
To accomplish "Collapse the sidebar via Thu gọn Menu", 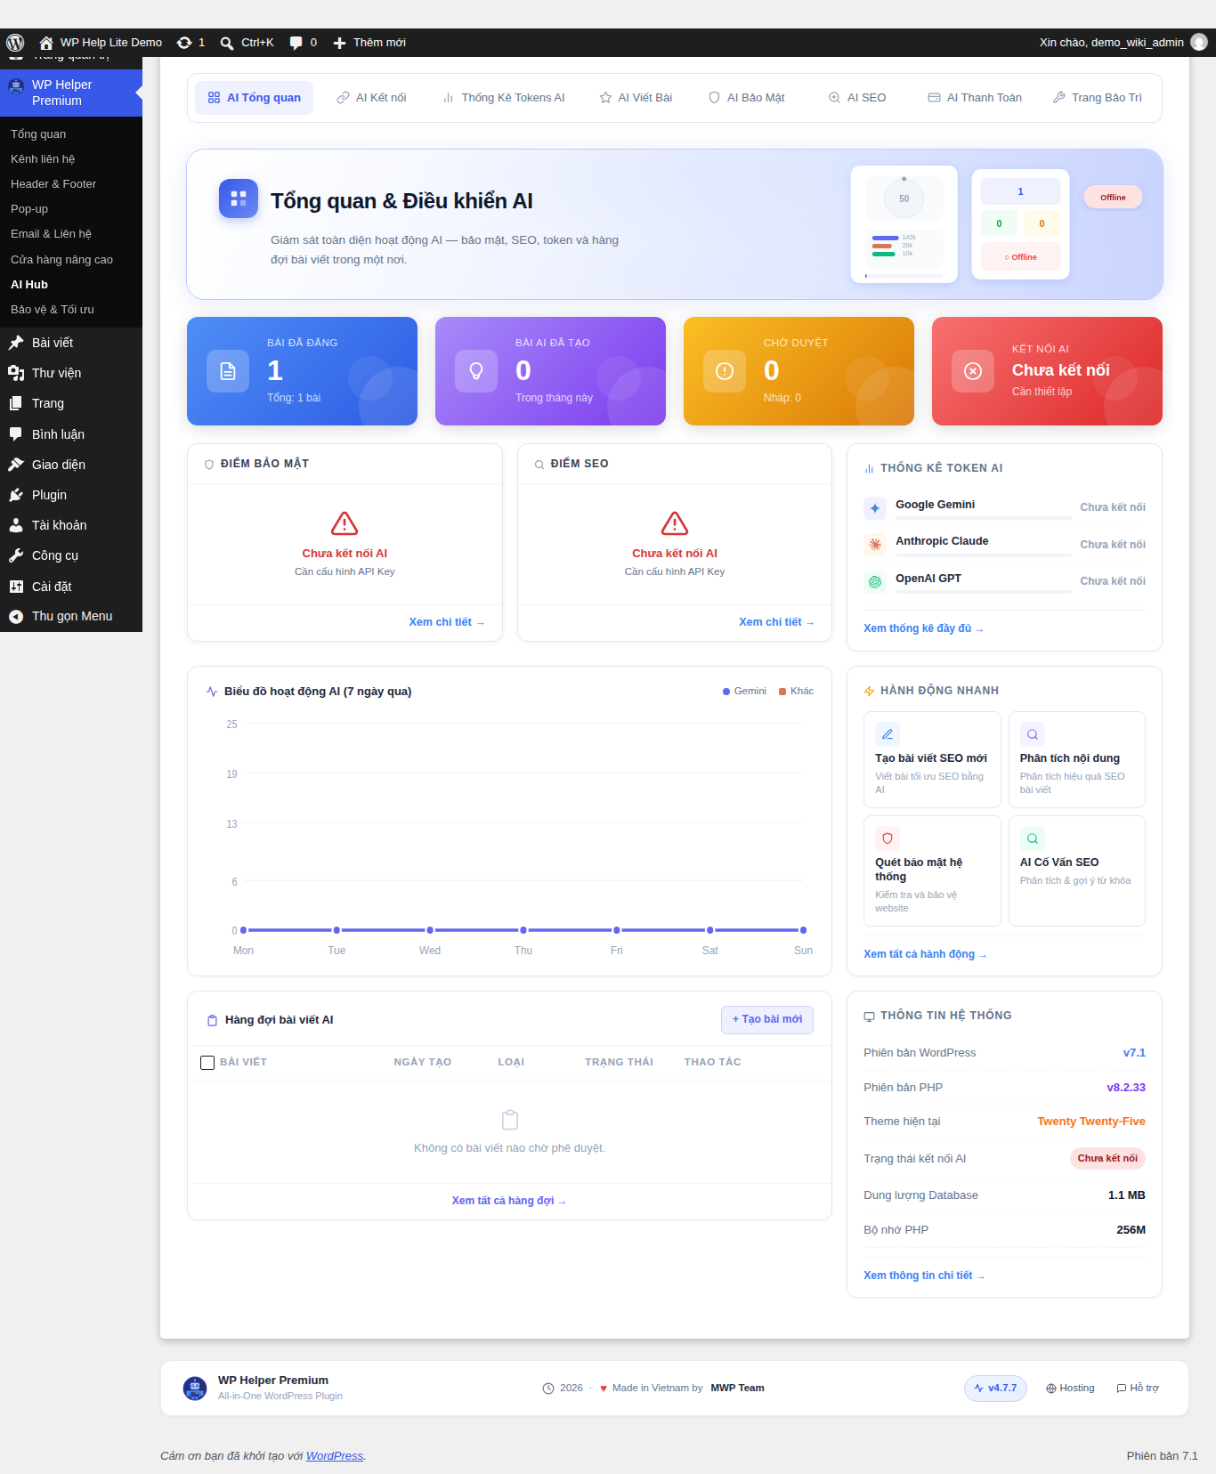I will (x=71, y=616).
